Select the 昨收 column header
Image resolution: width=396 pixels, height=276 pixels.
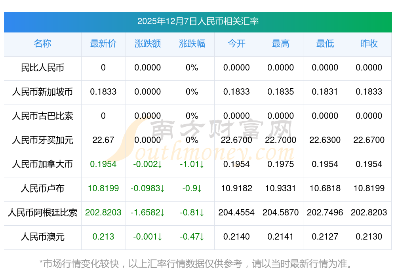click(369, 44)
